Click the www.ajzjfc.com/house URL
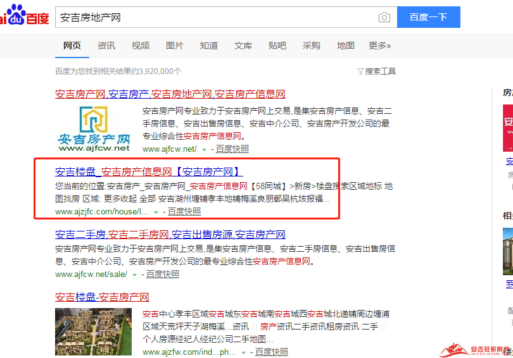Viewport: 513px width, 358px height. point(102,212)
